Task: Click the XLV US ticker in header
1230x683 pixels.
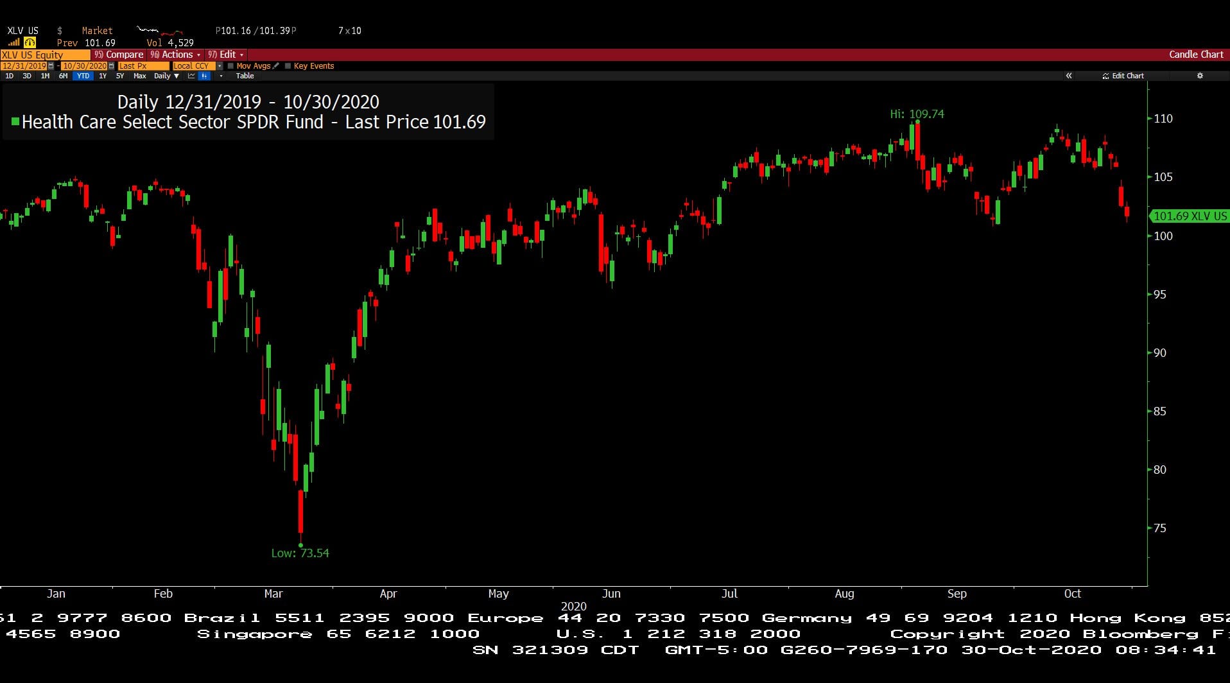Action: pos(22,31)
